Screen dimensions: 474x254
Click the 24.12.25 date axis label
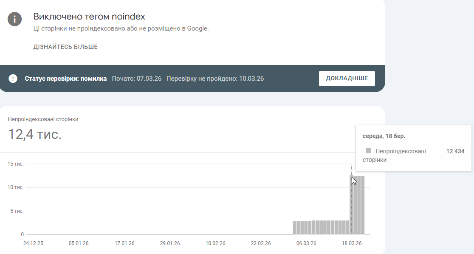[x=33, y=243]
